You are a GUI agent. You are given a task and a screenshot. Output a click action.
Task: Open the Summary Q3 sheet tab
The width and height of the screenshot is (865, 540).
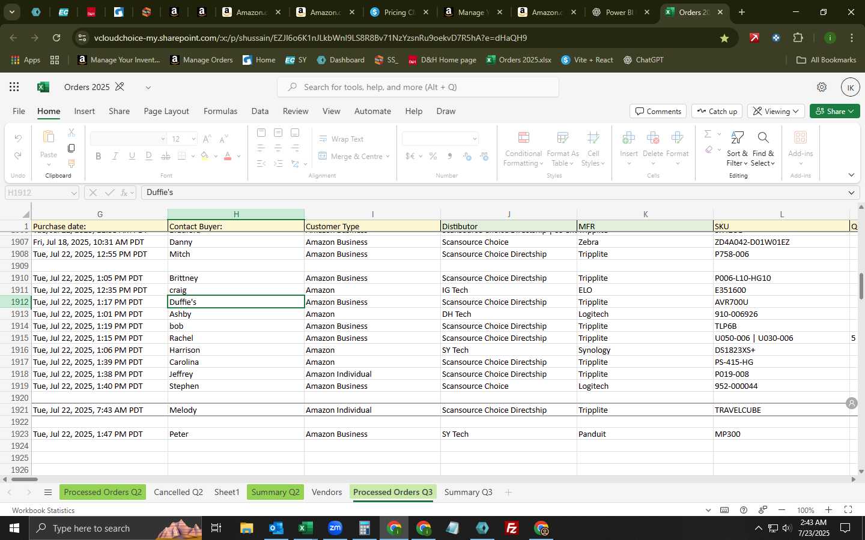[469, 492]
